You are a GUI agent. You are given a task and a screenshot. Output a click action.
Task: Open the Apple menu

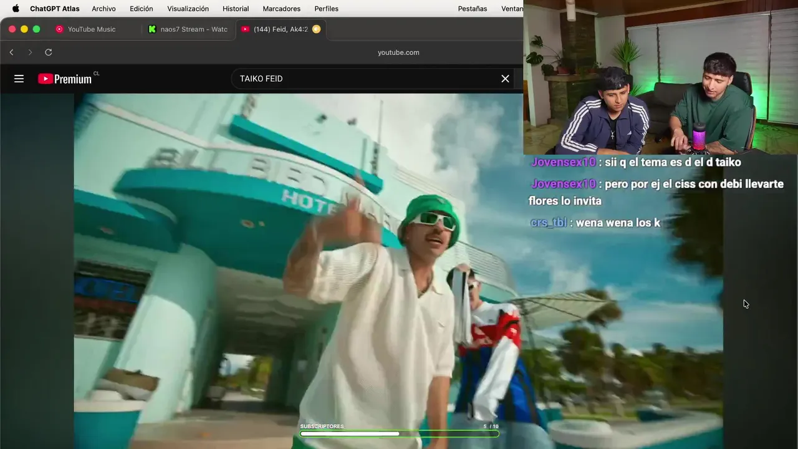[16, 9]
